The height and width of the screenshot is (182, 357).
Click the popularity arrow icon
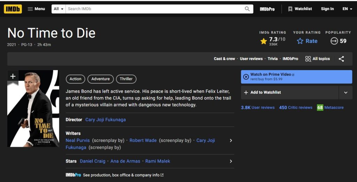(334, 41)
